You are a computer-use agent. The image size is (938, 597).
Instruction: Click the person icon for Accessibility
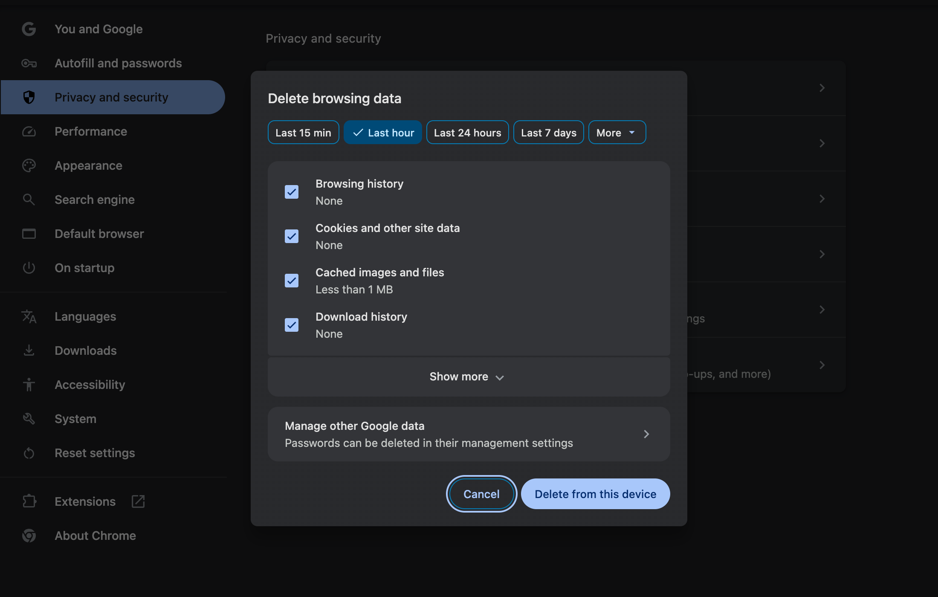click(x=29, y=385)
